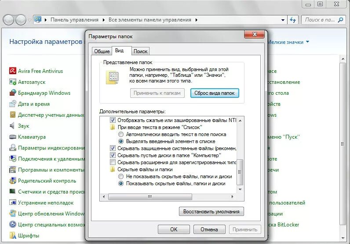Click the Панель управления breadcrumb
Image resolution: width=350 pixels, height=244 pixels.
[74, 20]
